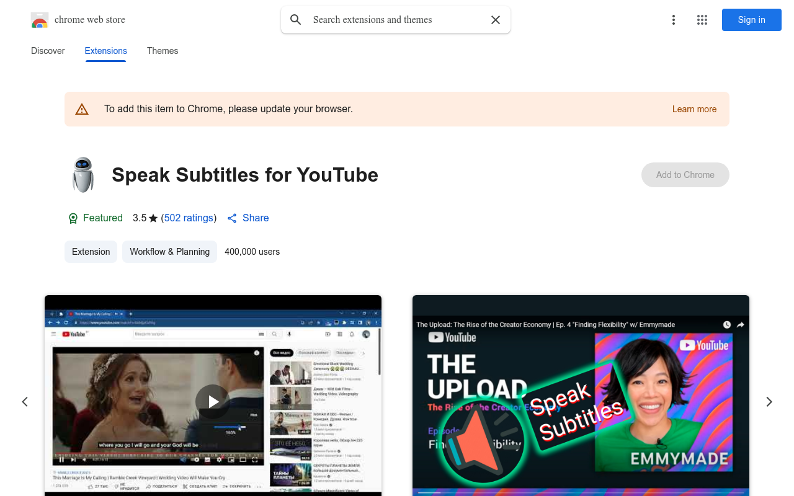Image resolution: width=794 pixels, height=496 pixels.
Task: Show the next screenshot with right arrow
Action: click(769, 402)
